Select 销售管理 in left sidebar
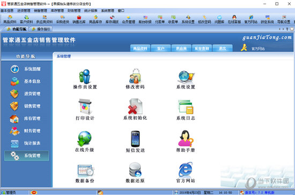The width and height of the screenshot is (295, 195). point(26,106)
